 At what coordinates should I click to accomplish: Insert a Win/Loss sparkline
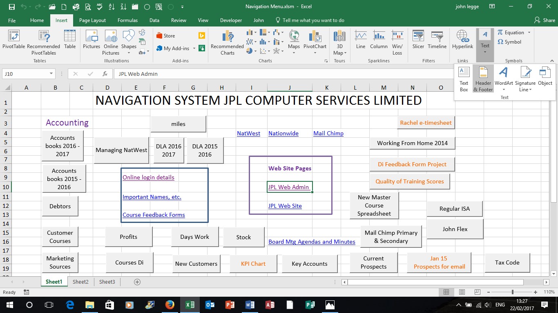tap(397, 43)
